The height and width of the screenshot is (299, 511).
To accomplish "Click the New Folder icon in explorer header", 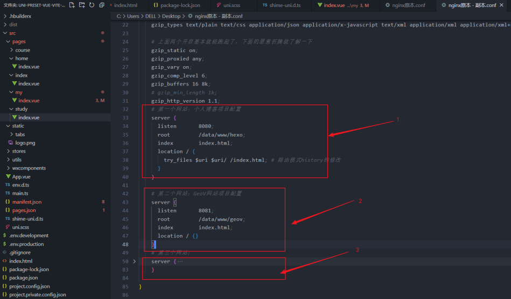I will click(81, 5).
